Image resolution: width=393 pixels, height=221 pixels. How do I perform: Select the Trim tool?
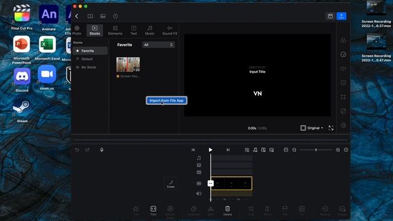pos(153,211)
